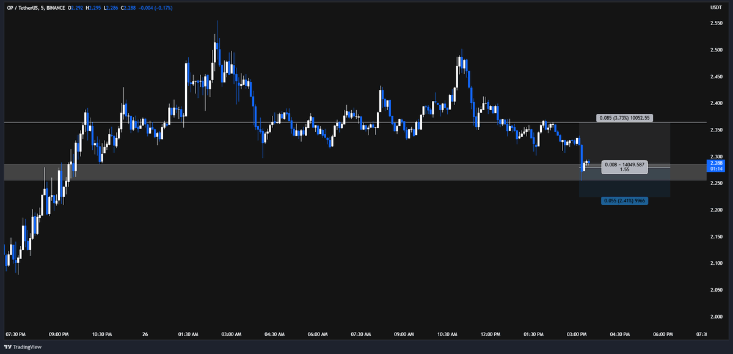Click the 07:30 PM time axis label
Viewport: 733px width, 354px height.
[x=15, y=334]
